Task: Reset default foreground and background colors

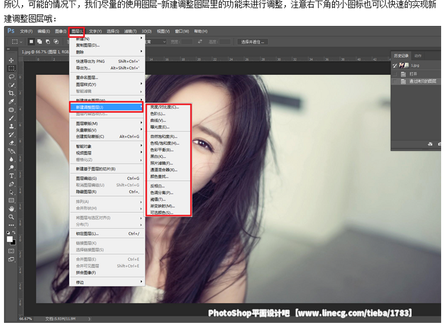Action: click(8, 232)
